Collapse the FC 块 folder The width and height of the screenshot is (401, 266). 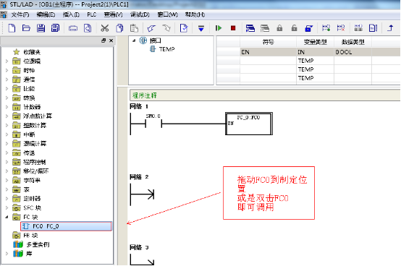[7, 217]
